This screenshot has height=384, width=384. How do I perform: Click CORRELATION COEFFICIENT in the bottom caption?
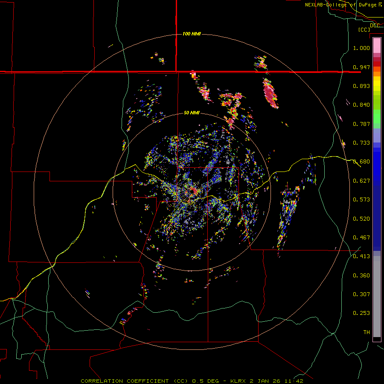click(125, 381)
